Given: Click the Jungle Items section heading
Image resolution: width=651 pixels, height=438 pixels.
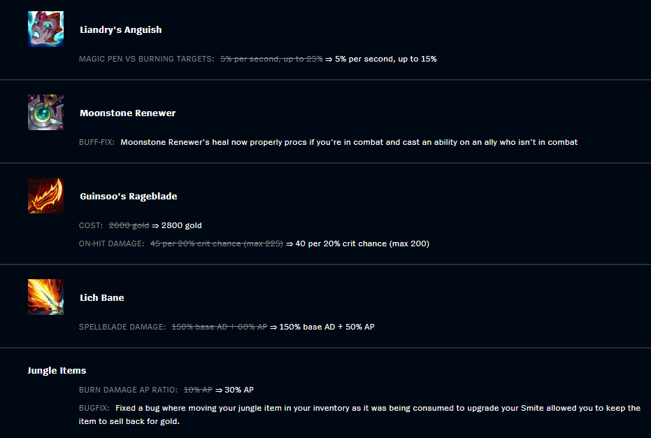Looking at the screenshot, I should [x=57, y=370].
